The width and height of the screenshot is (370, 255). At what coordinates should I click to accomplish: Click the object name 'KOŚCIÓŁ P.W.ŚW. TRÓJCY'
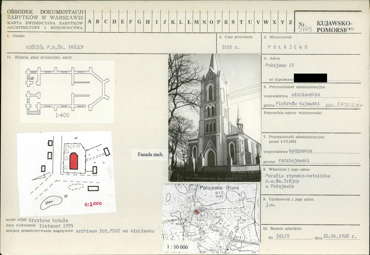pyautogui.click(x=55, y=47)
